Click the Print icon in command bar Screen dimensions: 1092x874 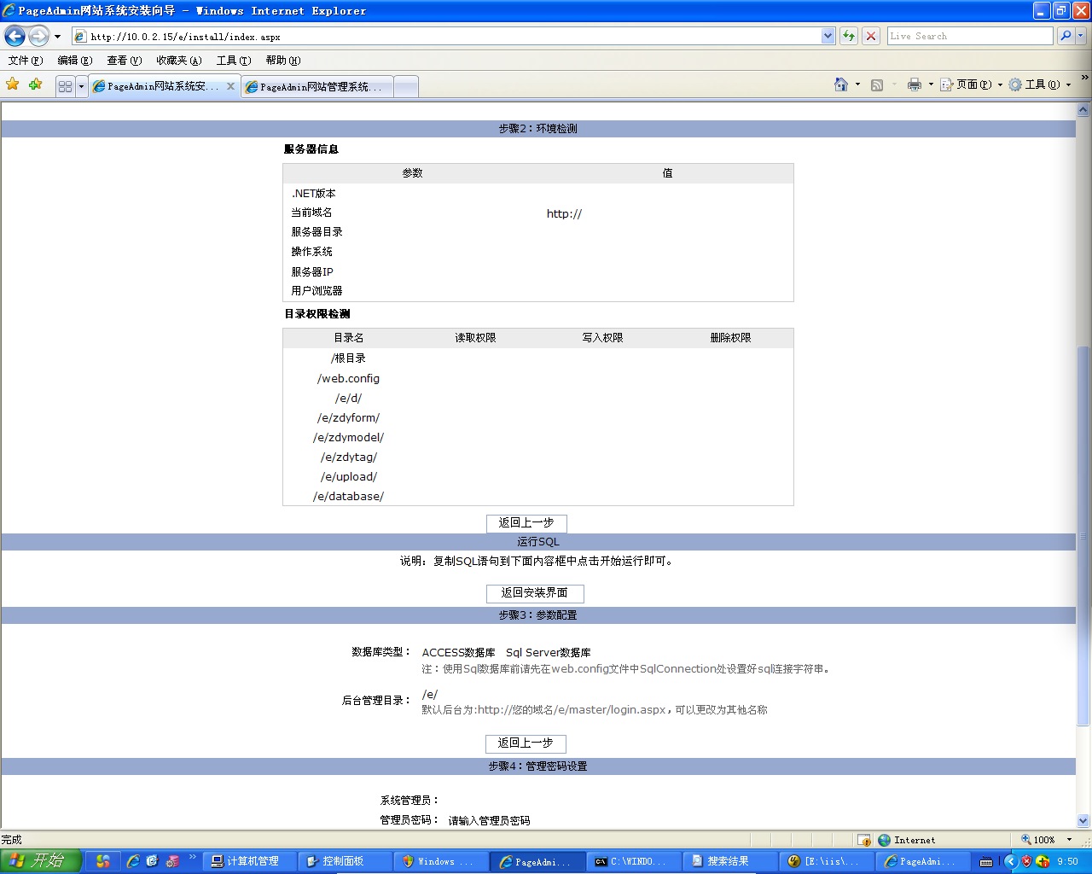915,84
